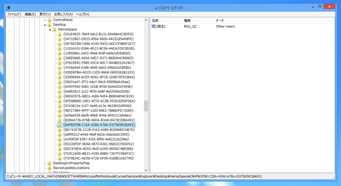Select the DeviceUpdateLocations key label
This screenshot has height=186, width=341.
point(71,168)
